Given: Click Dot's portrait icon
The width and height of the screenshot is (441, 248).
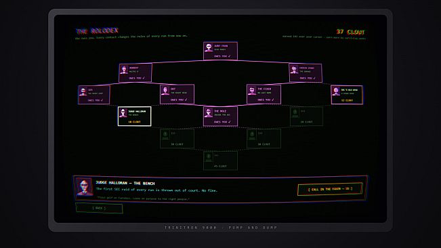Looking at the screenshot, I should 165,91.
